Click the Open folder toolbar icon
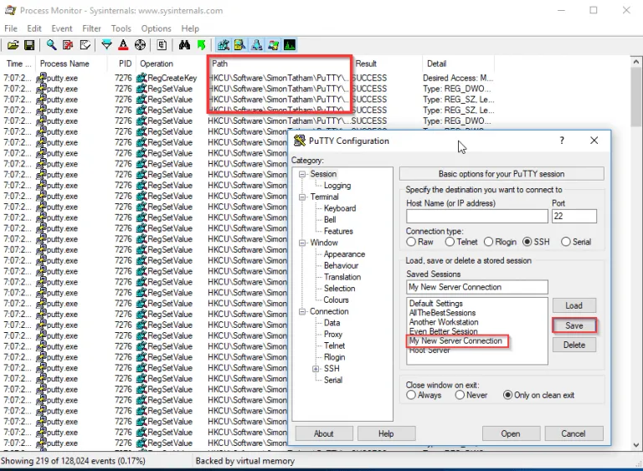 [x=13, y=45]
